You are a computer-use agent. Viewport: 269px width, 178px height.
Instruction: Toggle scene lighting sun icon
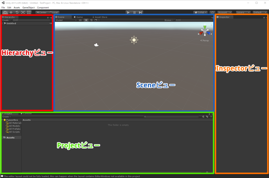[x=86, y=20]
